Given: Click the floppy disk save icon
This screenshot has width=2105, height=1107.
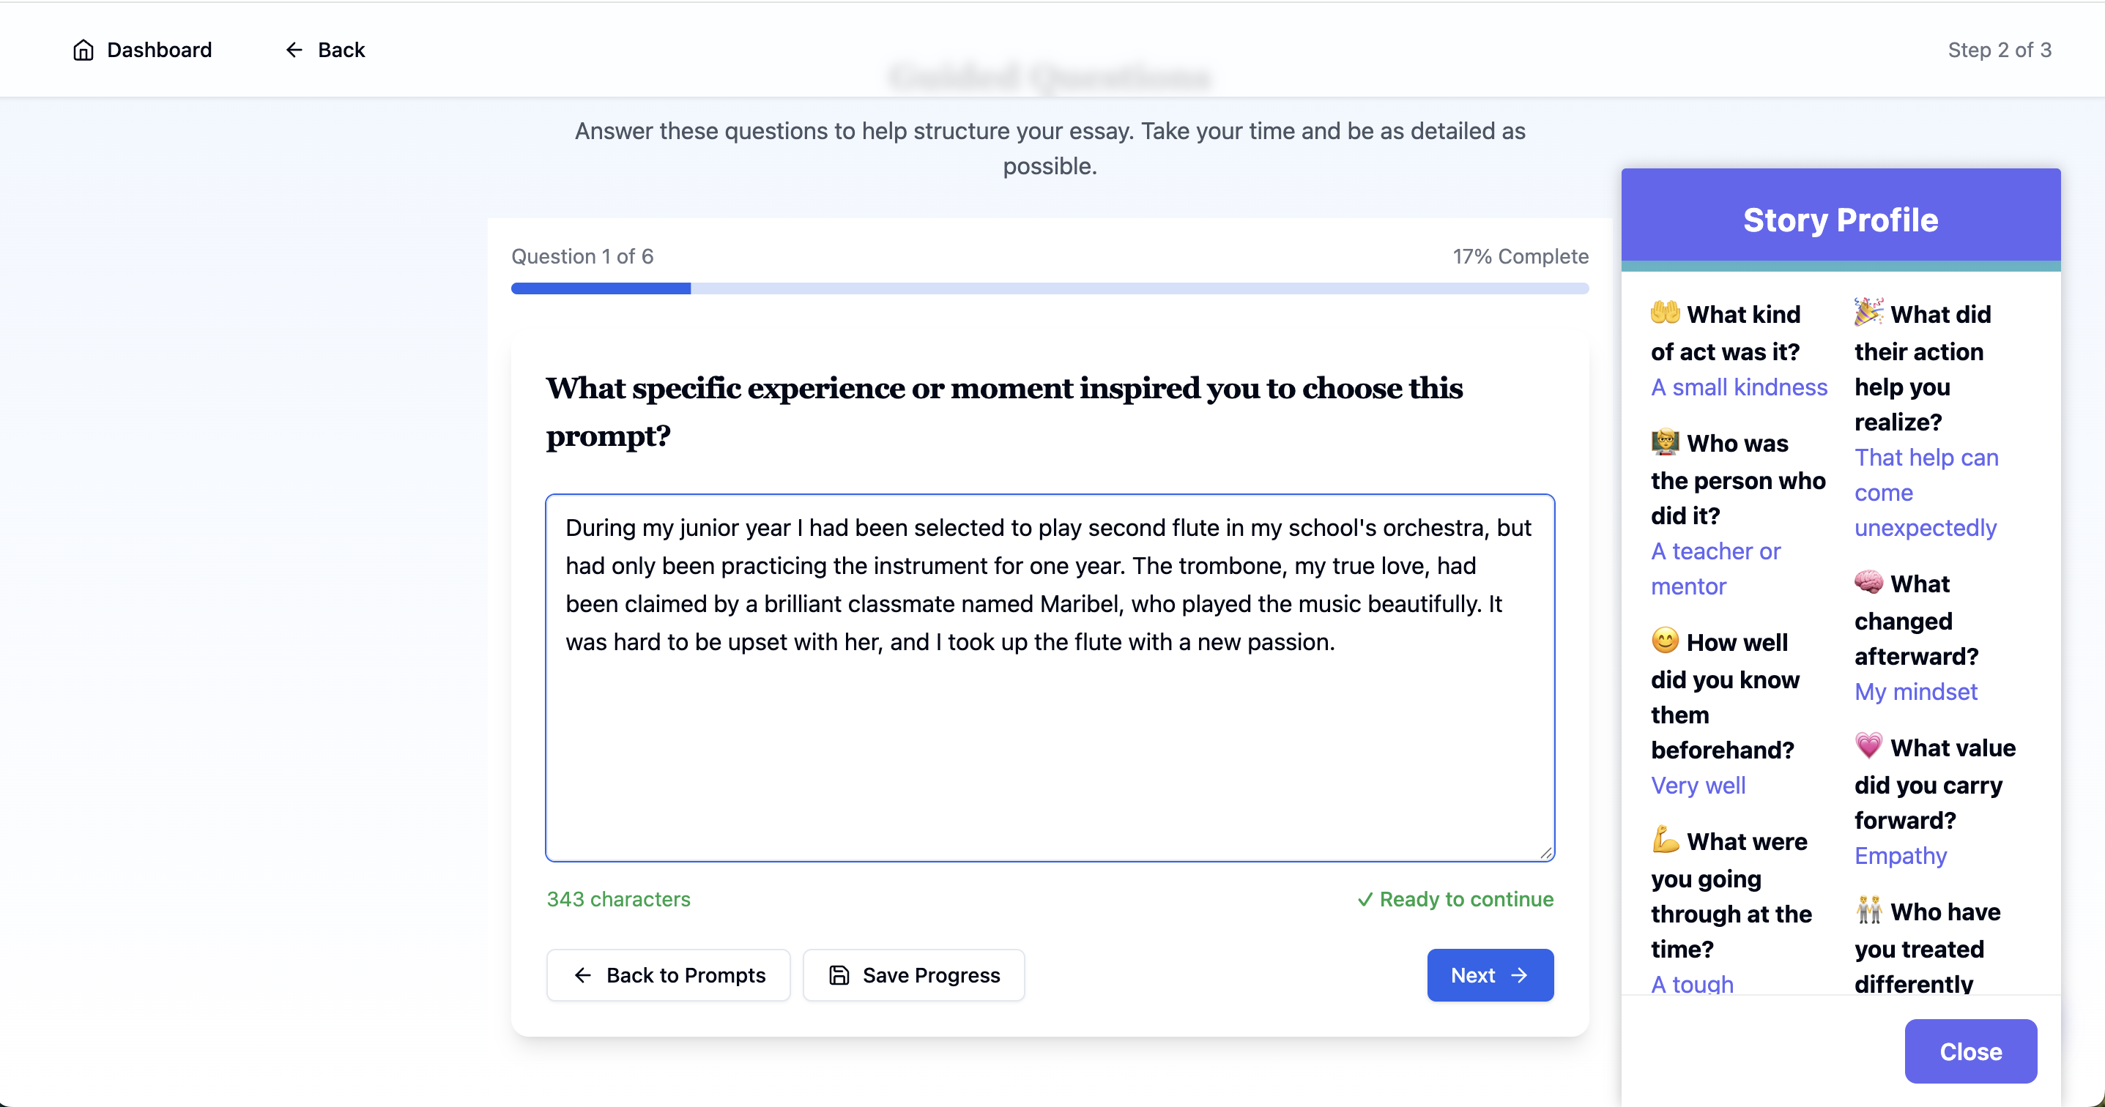Looking at the screenshot, I should click(839, 974).
